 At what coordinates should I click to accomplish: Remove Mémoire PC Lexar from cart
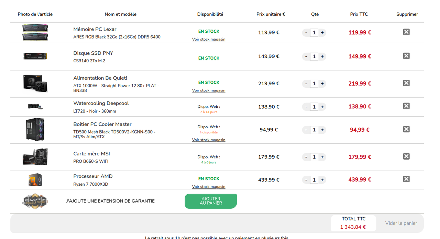[406, 32]
